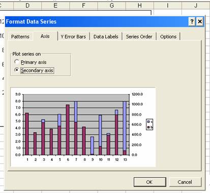
Task: Select the Primary axis radio button
Action: 16,62
